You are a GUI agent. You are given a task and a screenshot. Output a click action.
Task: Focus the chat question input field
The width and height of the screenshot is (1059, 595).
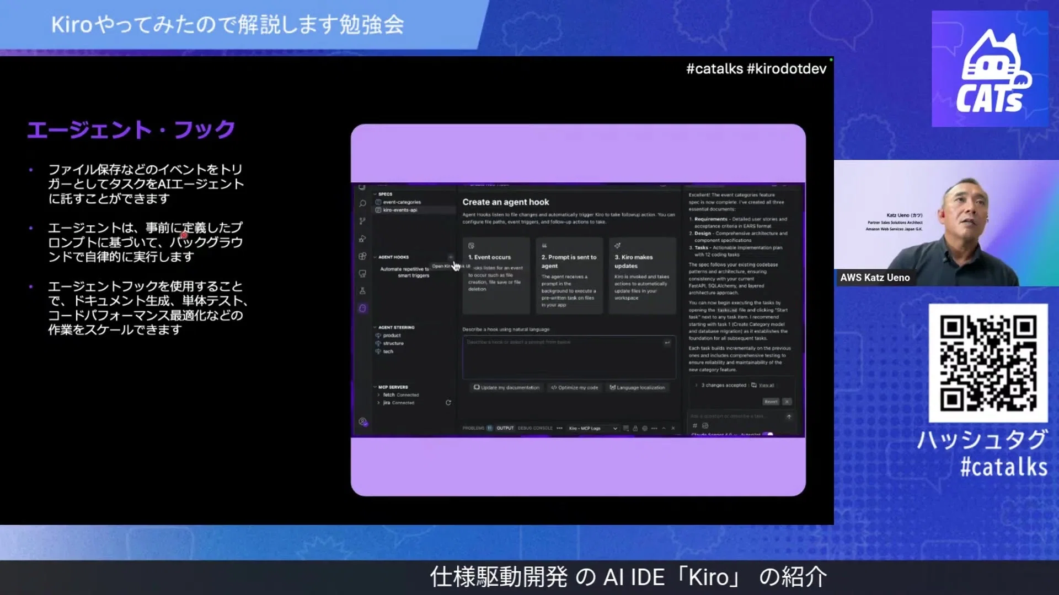click(736, 416)
